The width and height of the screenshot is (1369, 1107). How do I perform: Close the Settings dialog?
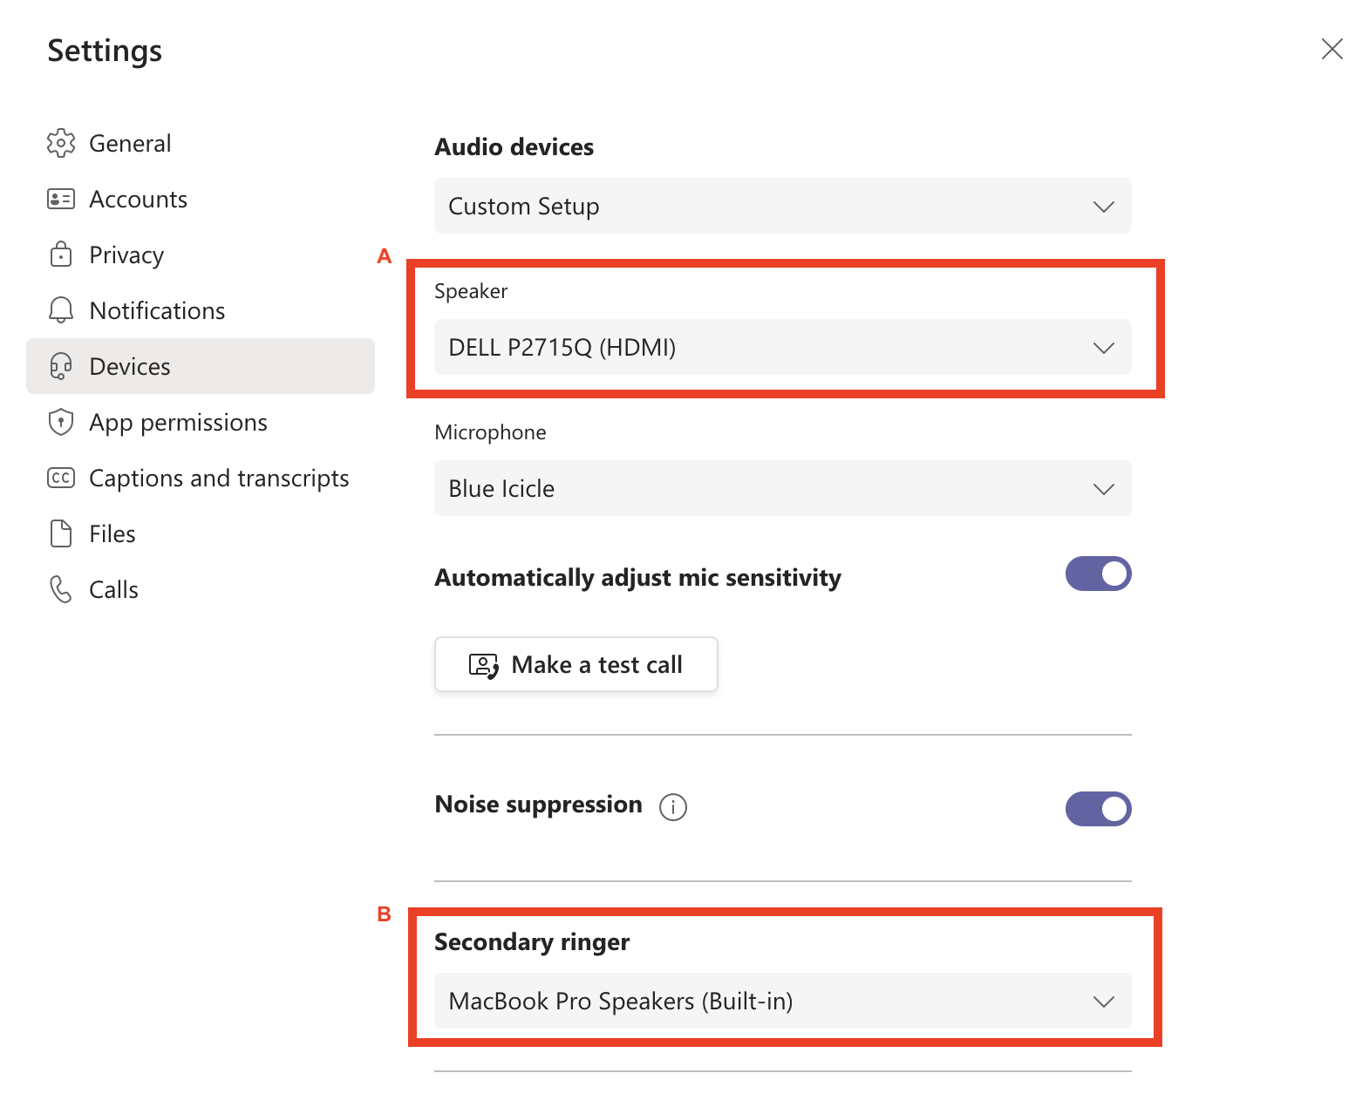click(1332, 49)
